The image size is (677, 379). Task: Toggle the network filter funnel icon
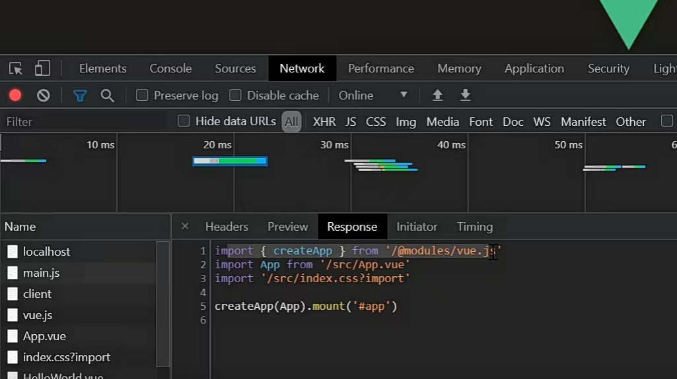(x=80, y=96)
